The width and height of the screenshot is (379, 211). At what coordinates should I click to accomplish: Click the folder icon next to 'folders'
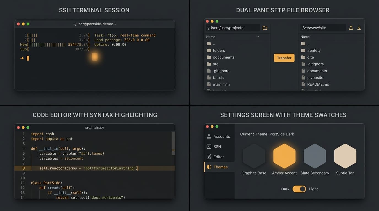pos(209,50)
